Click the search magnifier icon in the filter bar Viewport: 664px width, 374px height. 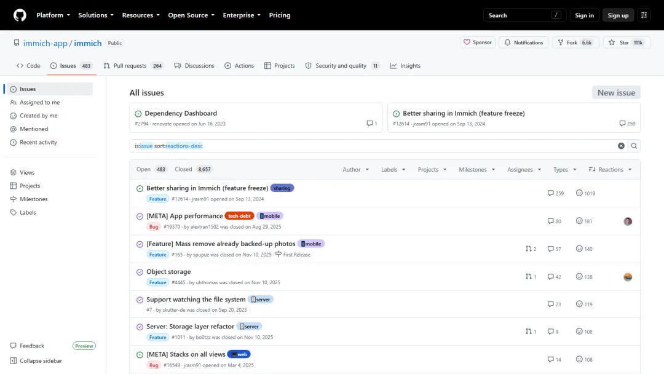tap(634, 146)
